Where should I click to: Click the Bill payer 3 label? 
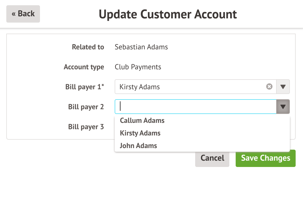coord(86,127)
